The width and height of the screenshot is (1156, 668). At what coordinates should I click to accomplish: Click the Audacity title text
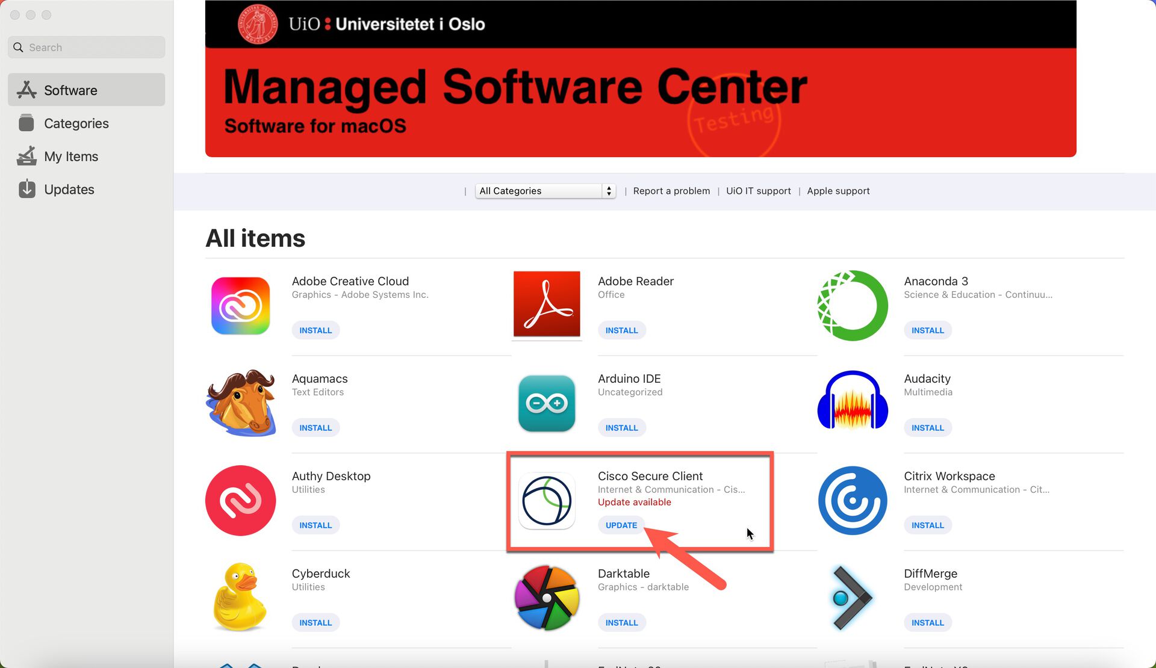point(927,379)
